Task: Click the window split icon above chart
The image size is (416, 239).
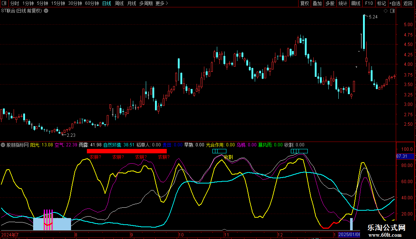Action: (x=392, y=11)
